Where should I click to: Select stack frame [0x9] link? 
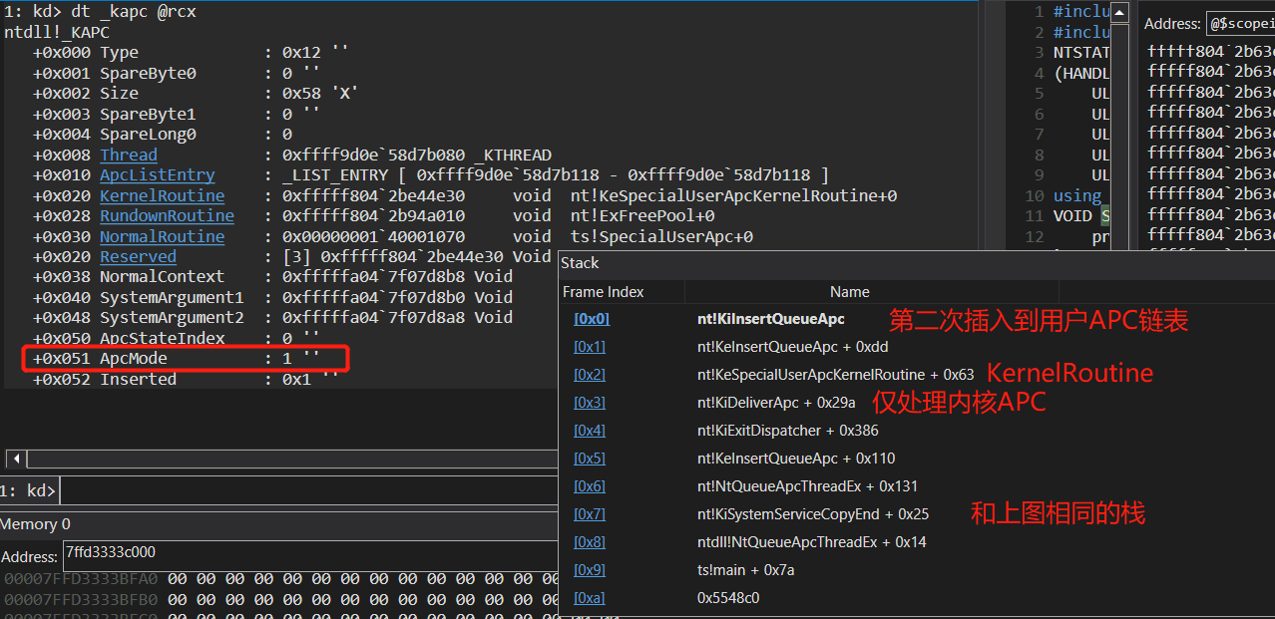tap(592, 570)
